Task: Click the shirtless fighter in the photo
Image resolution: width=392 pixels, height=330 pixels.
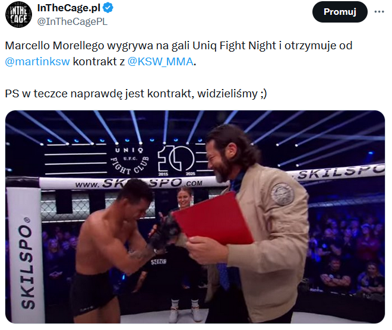Action: pyautogui.click(x=110, y=250)
